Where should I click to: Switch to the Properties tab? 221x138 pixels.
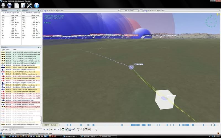tap(14, 129)
